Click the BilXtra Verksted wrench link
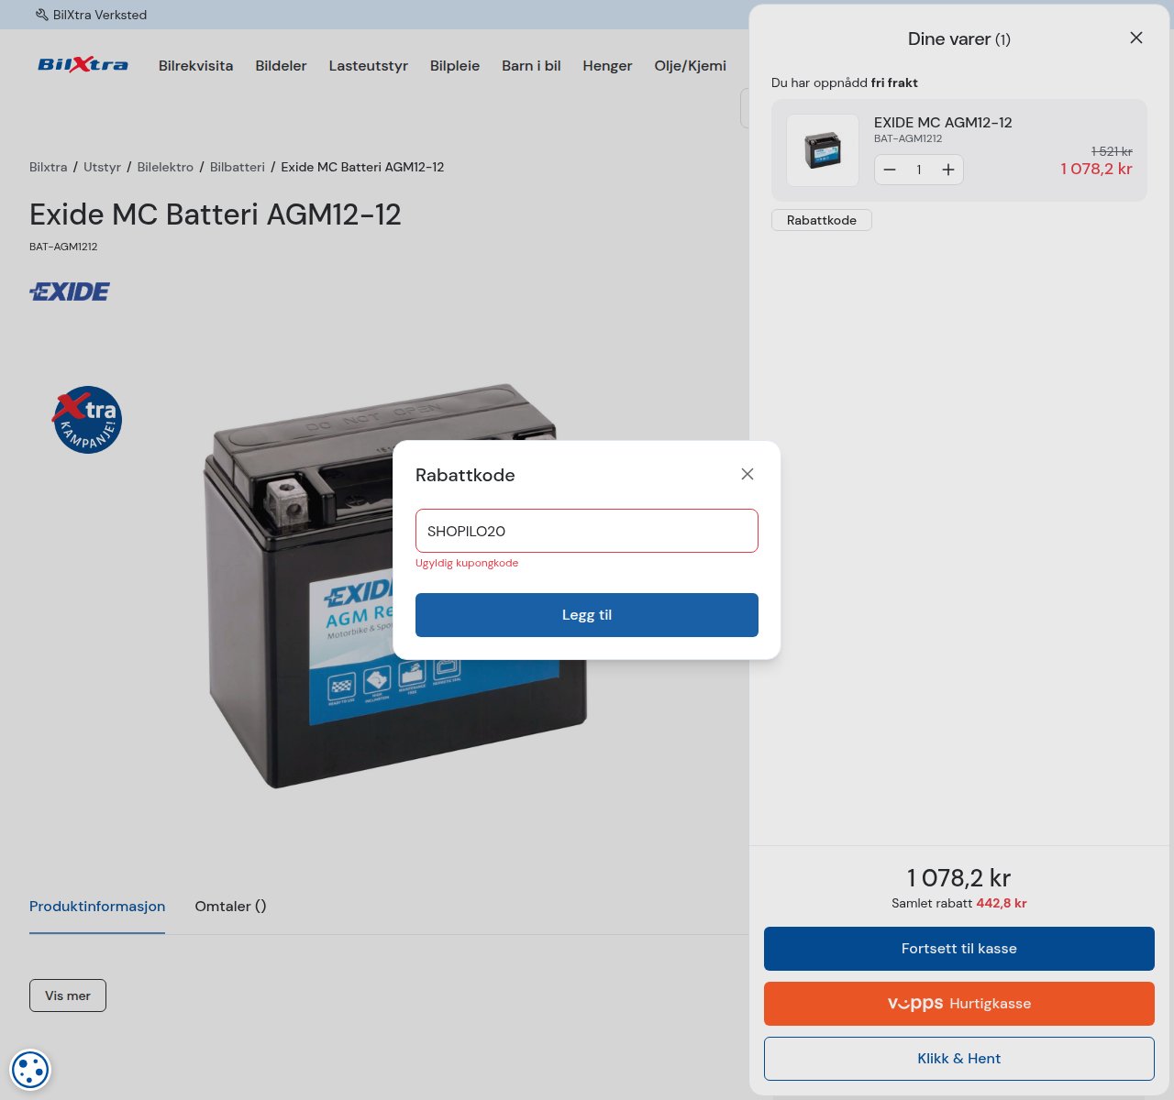Image resolution: width=1174 pixels, height=1100 pixels. pos(91,15)
